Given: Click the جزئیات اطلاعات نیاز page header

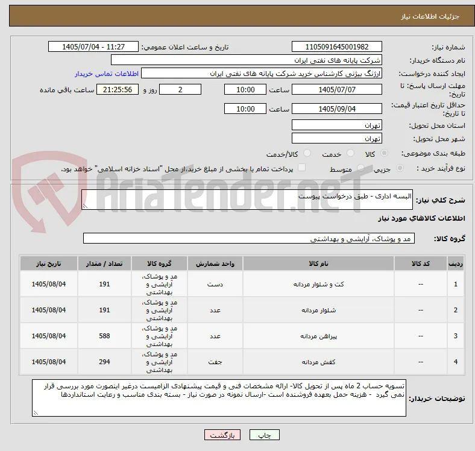Looking at the screenshot, I should point(430,16).
